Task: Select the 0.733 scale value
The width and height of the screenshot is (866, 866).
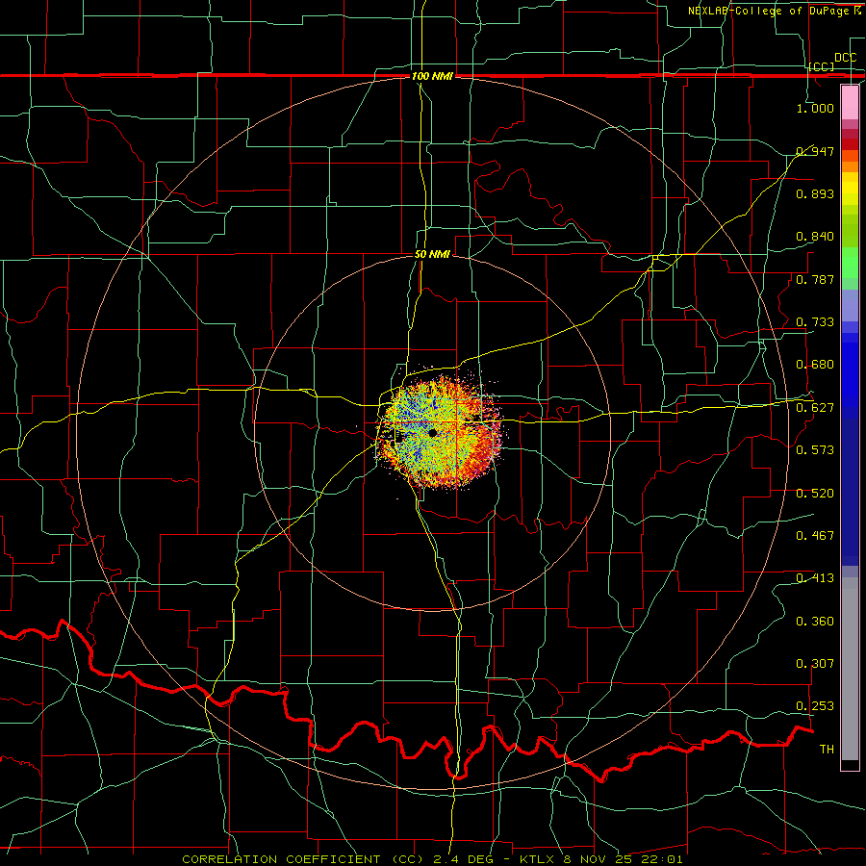Action: pos(815,322)
